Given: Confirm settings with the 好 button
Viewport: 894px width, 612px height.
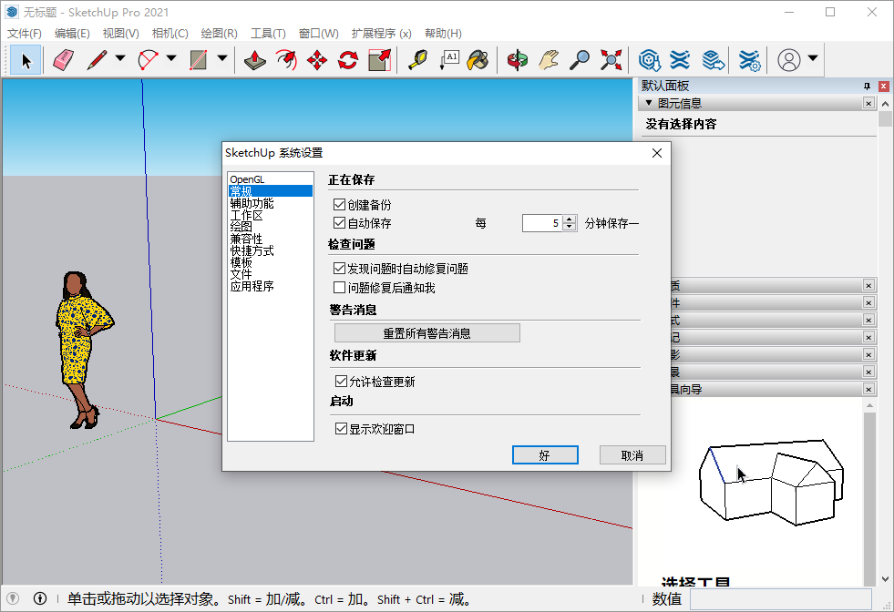Looking at the screenshot, I should click(545, 454).
